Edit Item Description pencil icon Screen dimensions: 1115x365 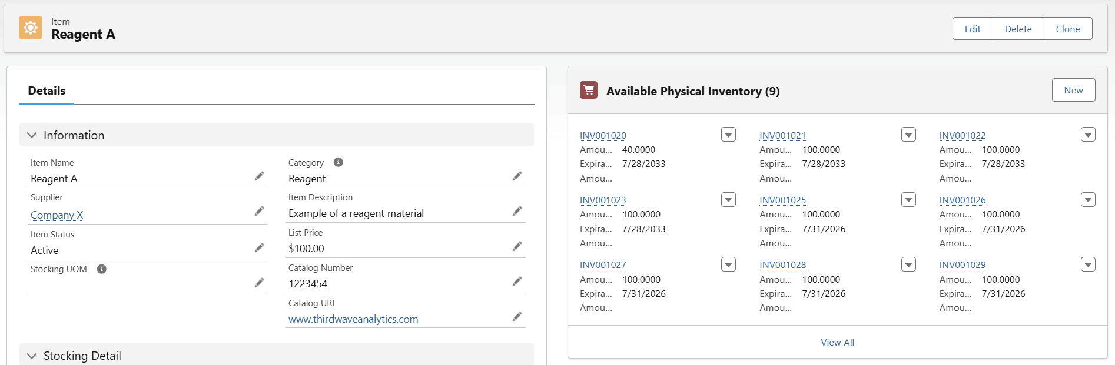tap(517, 211)
